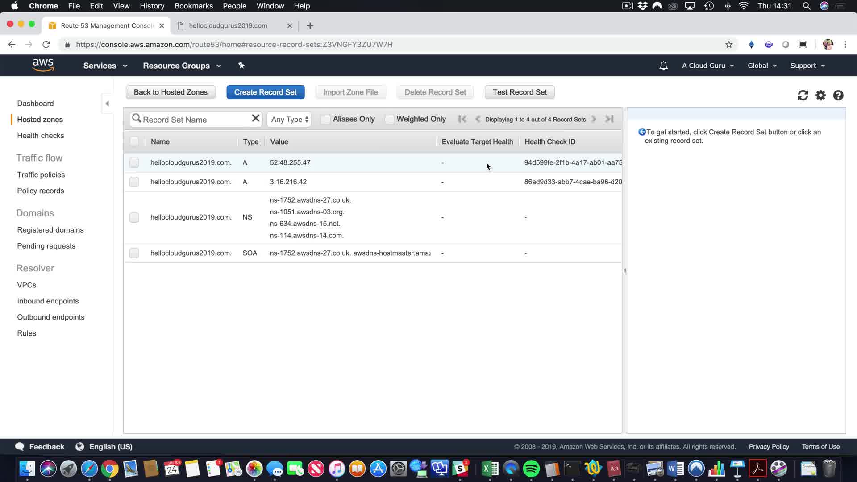Collapse the left navigation sidebar
Image resolution: width=857 pixels, height=482 pixels.
point(107,104)
